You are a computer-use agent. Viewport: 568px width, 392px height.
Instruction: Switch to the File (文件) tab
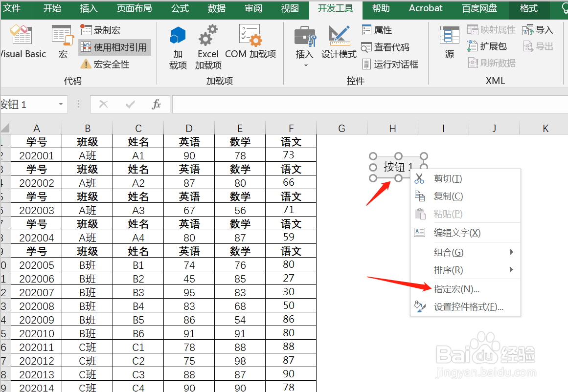click(x=12, y=8)
